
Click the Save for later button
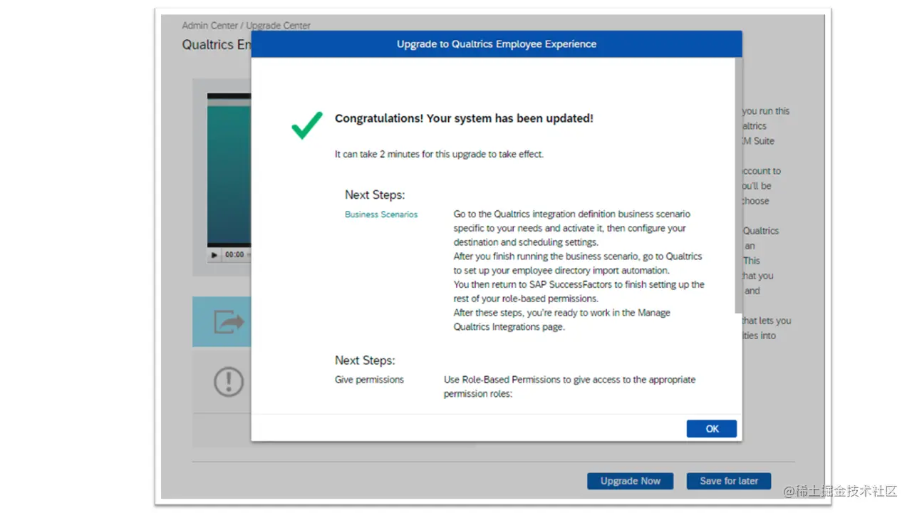[x=728, y=481]
